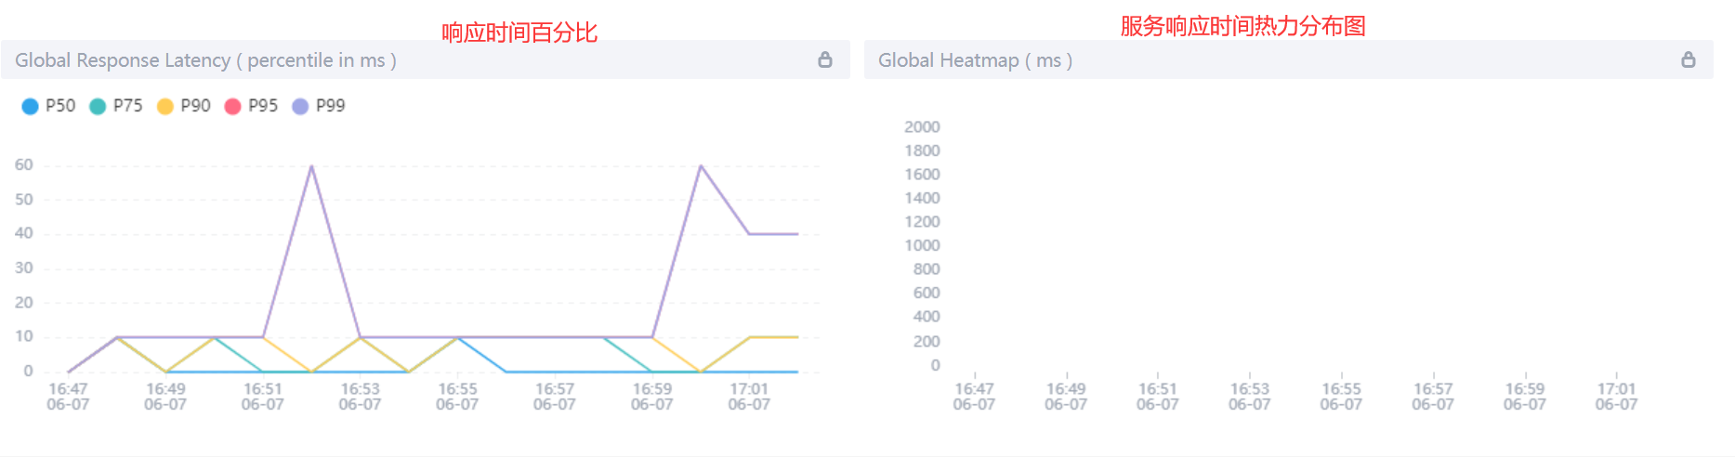Click the lock icon in Global Heatmap panel

tap(1688, 60)
